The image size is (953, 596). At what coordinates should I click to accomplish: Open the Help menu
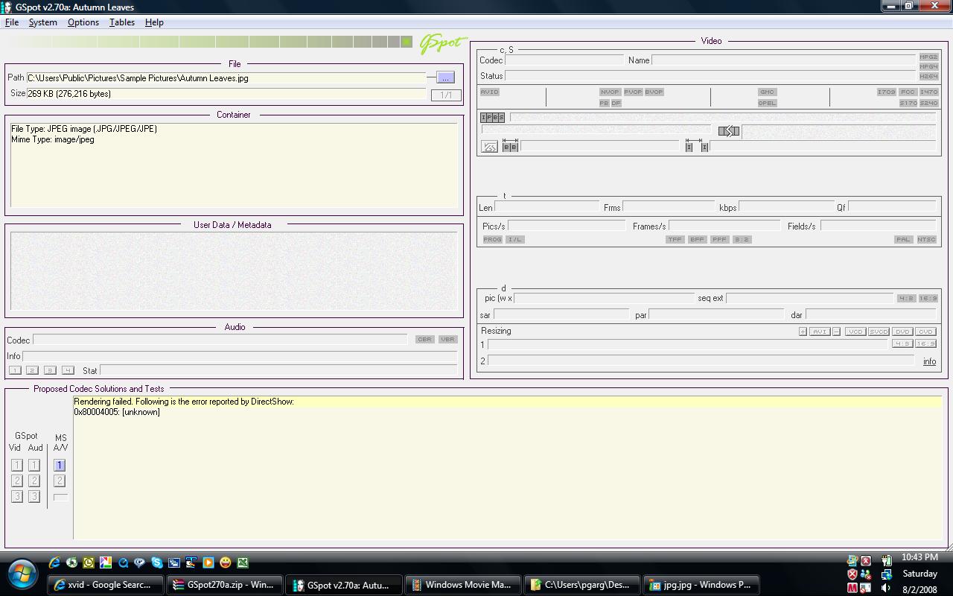(154, 22)
